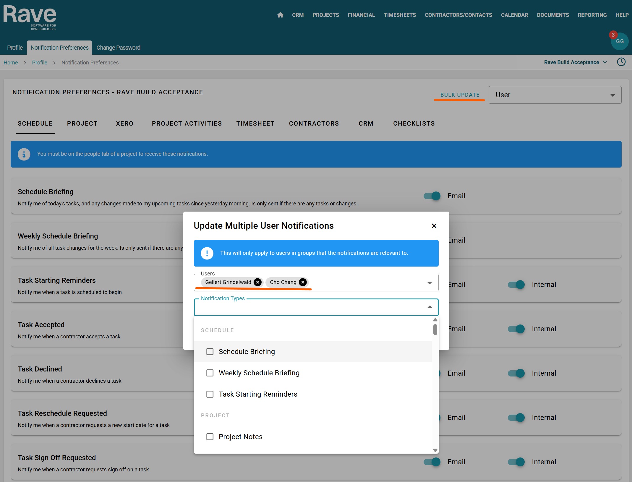Click inside the Notification Types field
Viewport: 632px width, 482px height.
[316, 307]
